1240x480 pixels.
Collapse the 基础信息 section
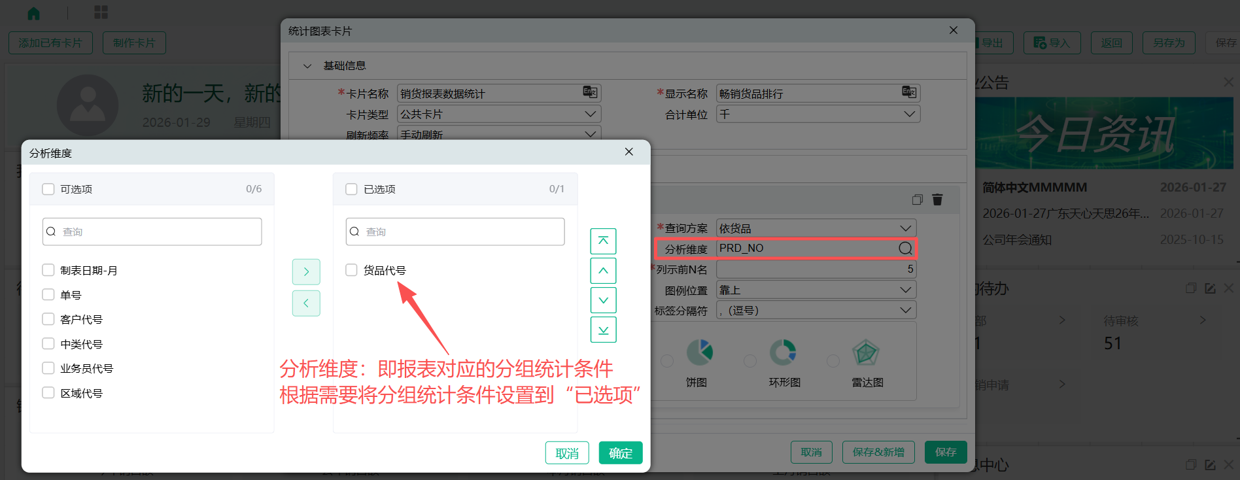(307, 66)
